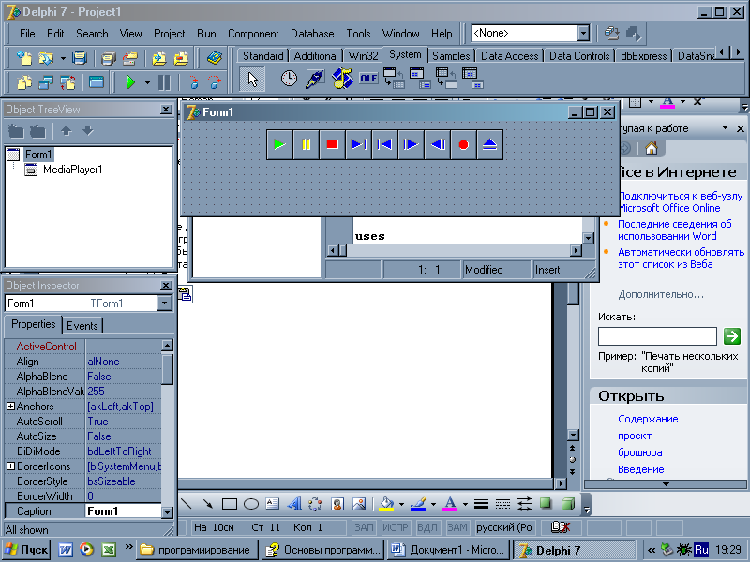Image resolution: width=750 pixels, height=562 pixels.
Task: Click the Caption property value field
Action: point(124,510)
